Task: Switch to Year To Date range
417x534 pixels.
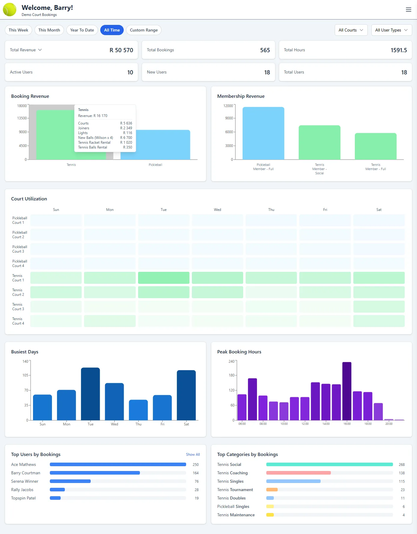Action: pyautogui.click(x=82, y=30)
